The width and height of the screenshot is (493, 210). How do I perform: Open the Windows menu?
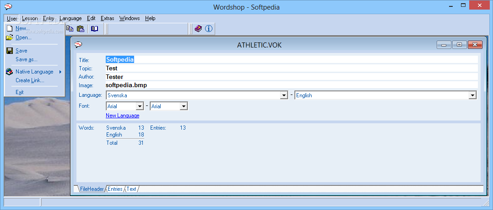click(x=130, y=19)
